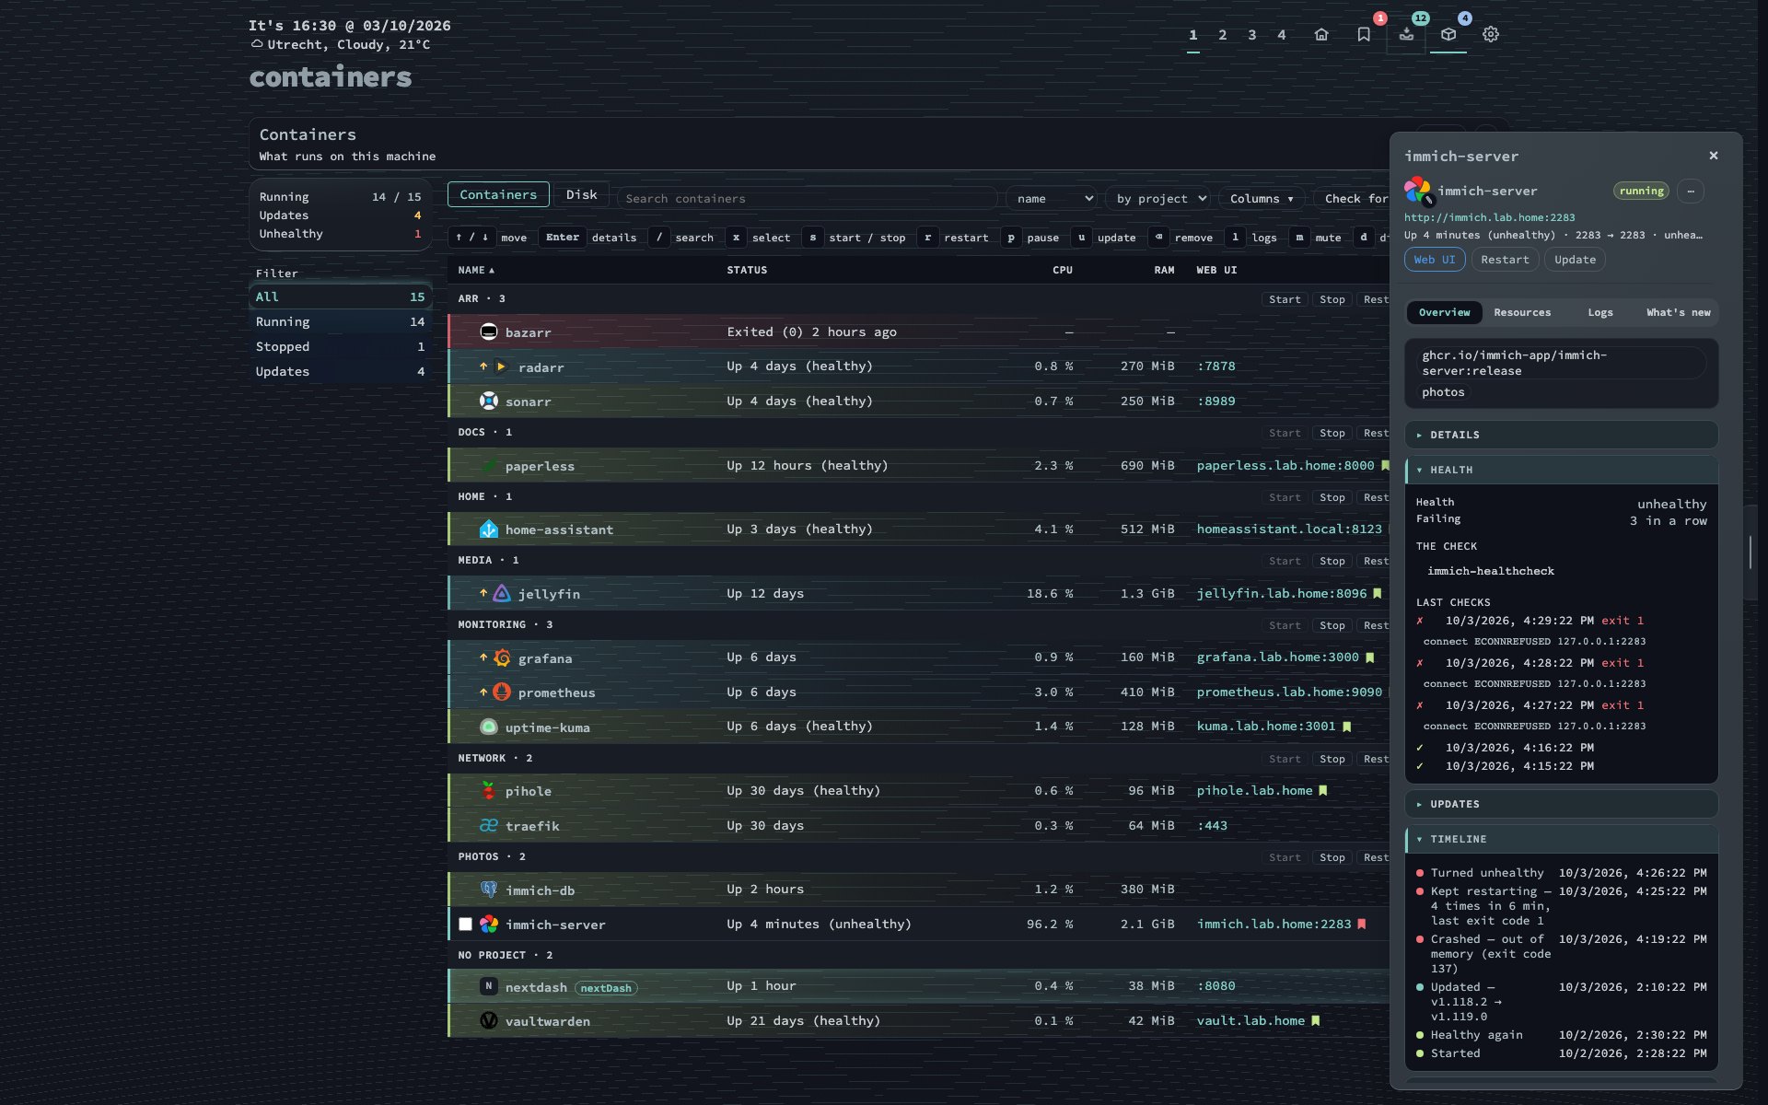Click Stop for the ARR group

(x=1332, y=299)
